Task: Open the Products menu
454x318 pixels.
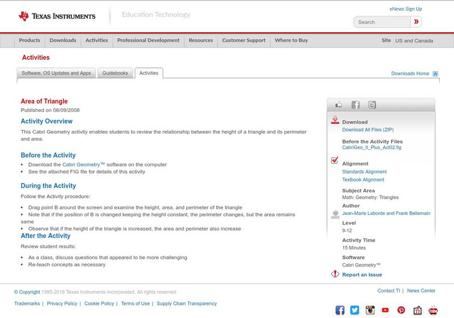Action: click(30, 40)
